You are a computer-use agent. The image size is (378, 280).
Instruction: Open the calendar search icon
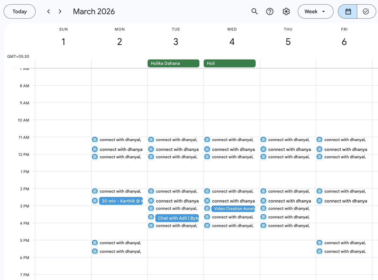click(255, 11)
